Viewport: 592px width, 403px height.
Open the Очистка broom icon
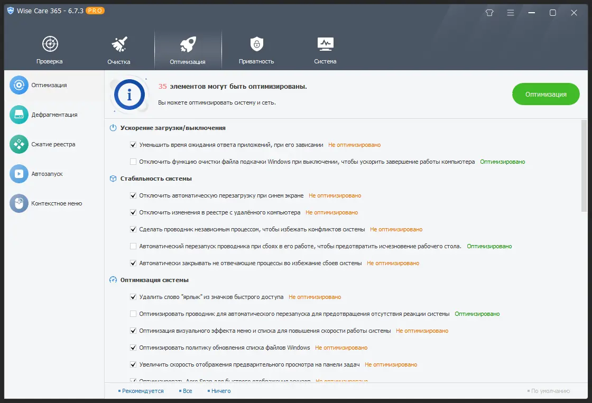[118, 44]
